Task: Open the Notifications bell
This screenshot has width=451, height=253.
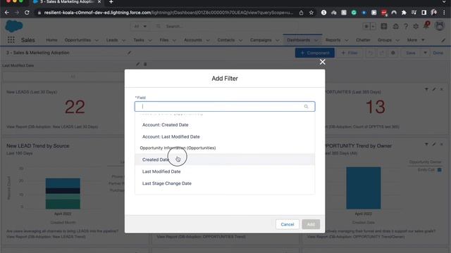Action: (x=426, y=26)
